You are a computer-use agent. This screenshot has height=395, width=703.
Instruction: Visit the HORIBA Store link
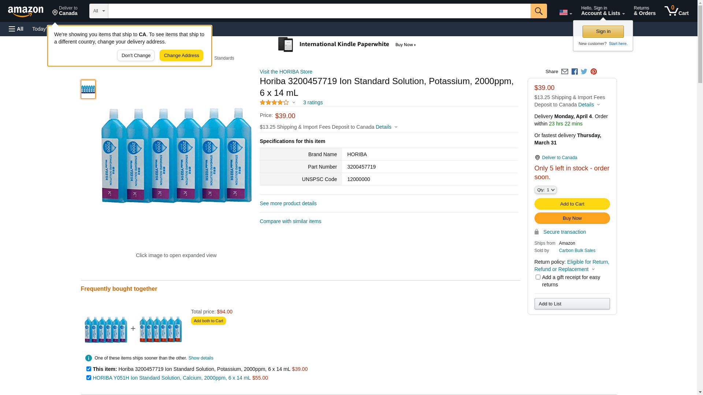point(286,72)
